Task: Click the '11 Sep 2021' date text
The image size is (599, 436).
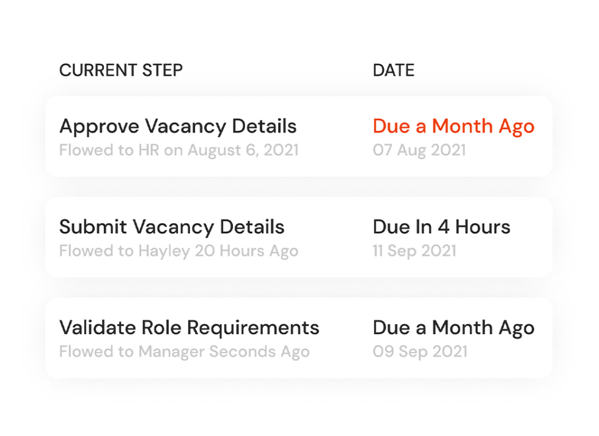Action: coord(414,251)
